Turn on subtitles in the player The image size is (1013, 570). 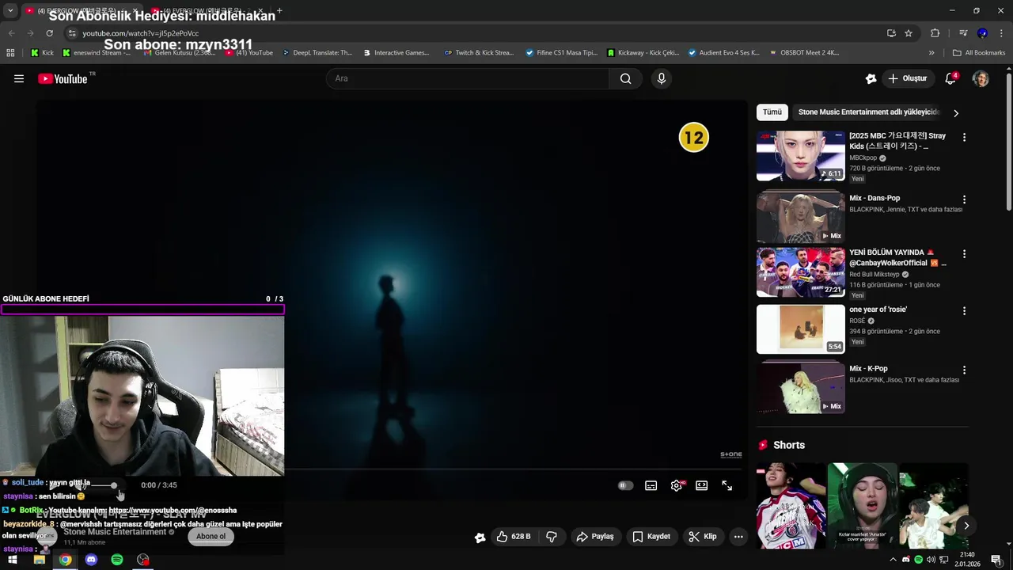click(651, 485)
